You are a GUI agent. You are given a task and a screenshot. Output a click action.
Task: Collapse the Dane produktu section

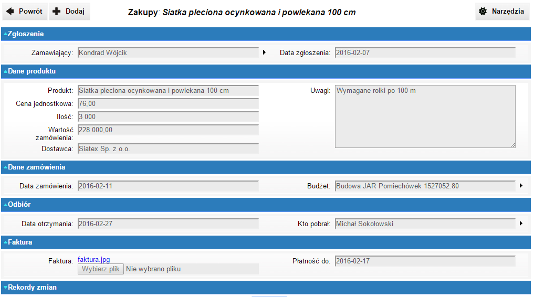click(x=30, y=71)
